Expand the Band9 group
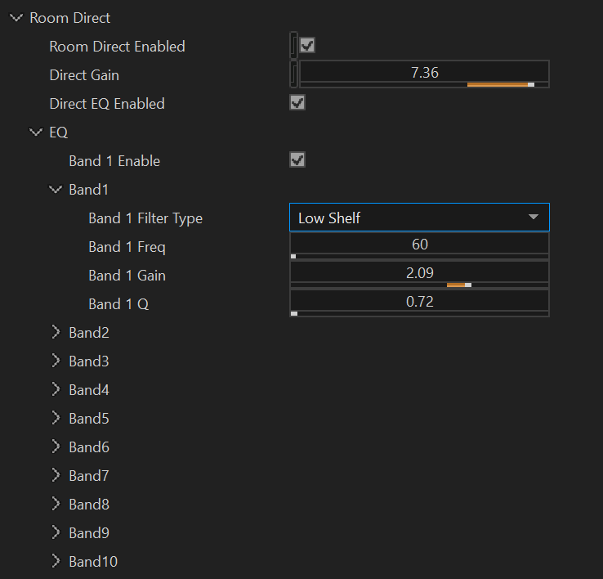The image size is (603, 579). point(56,532)
